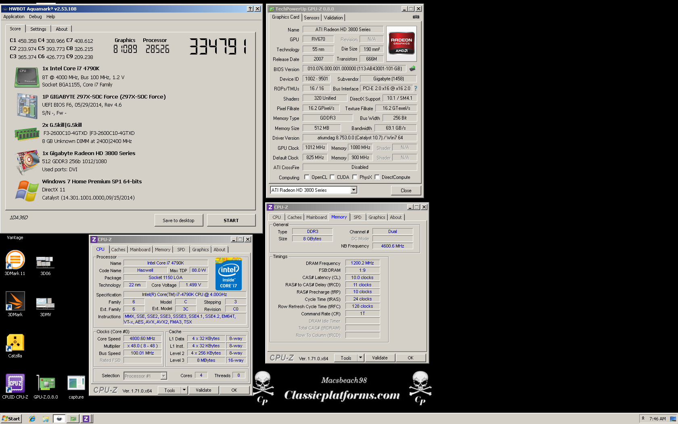Click the Windows logo icon in Aquamark
The width and height of the screenshot is (678, 424).
pos(27,191)
